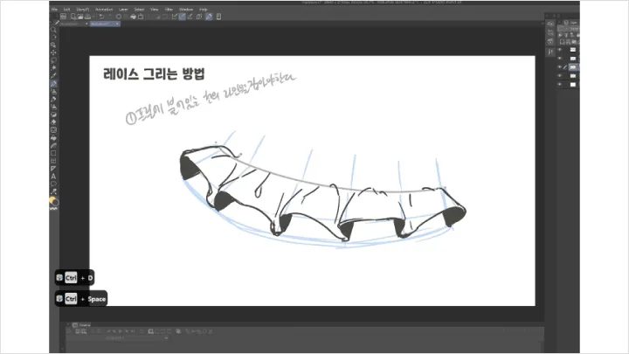
Task: Hide the fourth layer using its eye icon
Action: tap(560, 75)
